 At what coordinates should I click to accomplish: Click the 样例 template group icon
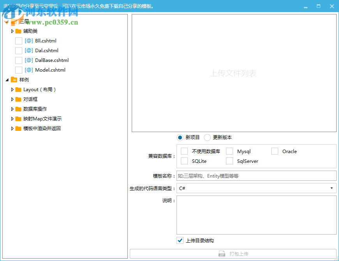14,80
